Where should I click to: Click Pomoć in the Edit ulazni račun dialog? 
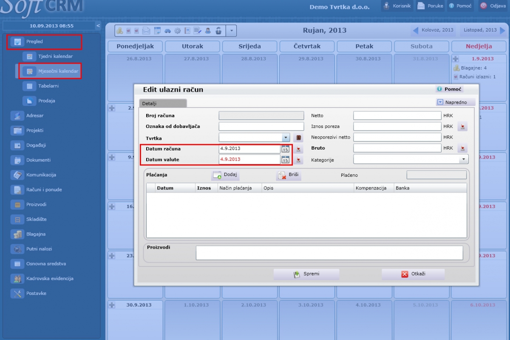pyautogui.click(x=450, y=89)
